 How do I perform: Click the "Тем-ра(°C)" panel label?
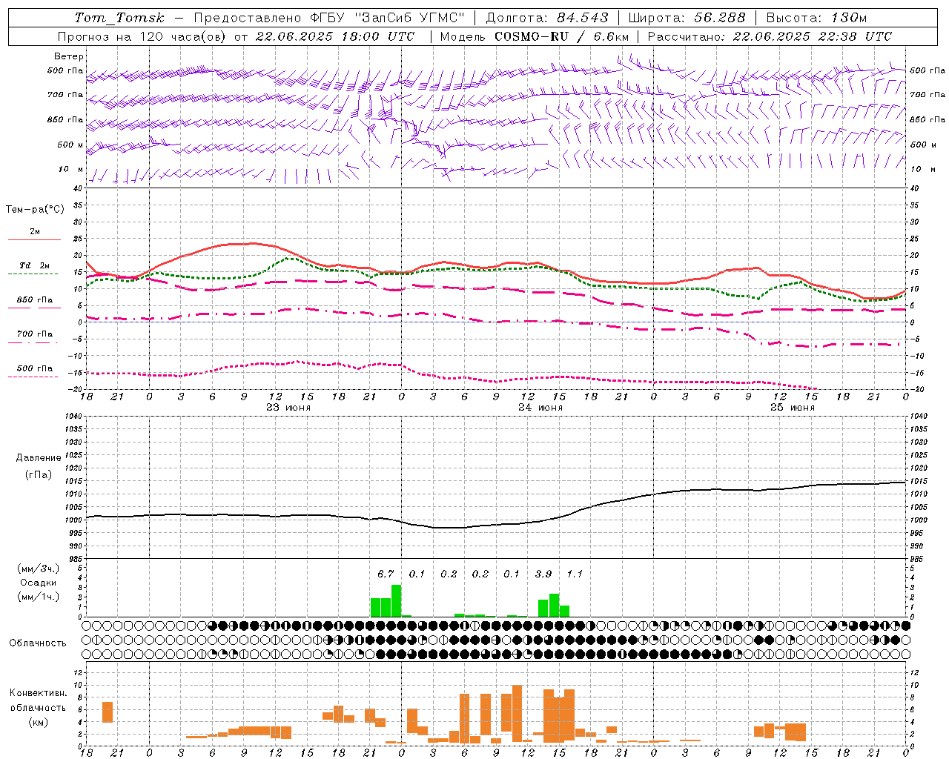tap(35, 210)
